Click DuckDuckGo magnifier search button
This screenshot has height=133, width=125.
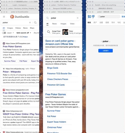click(35, 22)
